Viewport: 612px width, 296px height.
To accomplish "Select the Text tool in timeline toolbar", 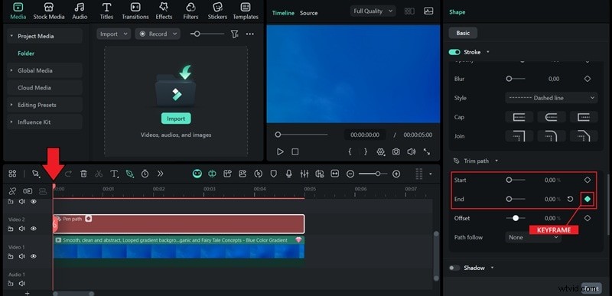I will pos(114,174).
